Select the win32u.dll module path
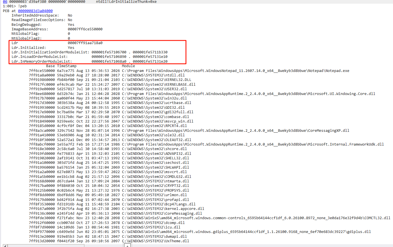 [154, 98]
